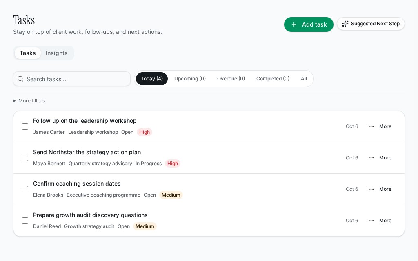Click the magnifier icon in the search box

pyautogui.click(x=20, y=79)
